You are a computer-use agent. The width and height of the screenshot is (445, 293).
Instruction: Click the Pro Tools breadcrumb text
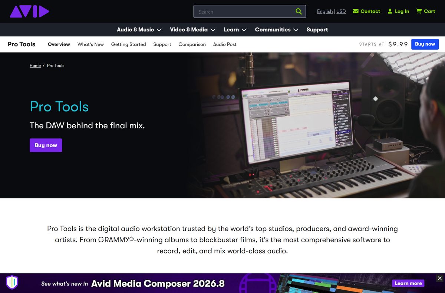(56, 65)
